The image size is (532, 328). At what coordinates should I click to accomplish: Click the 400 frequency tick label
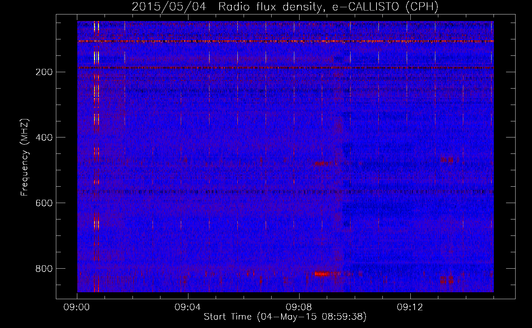44,137
